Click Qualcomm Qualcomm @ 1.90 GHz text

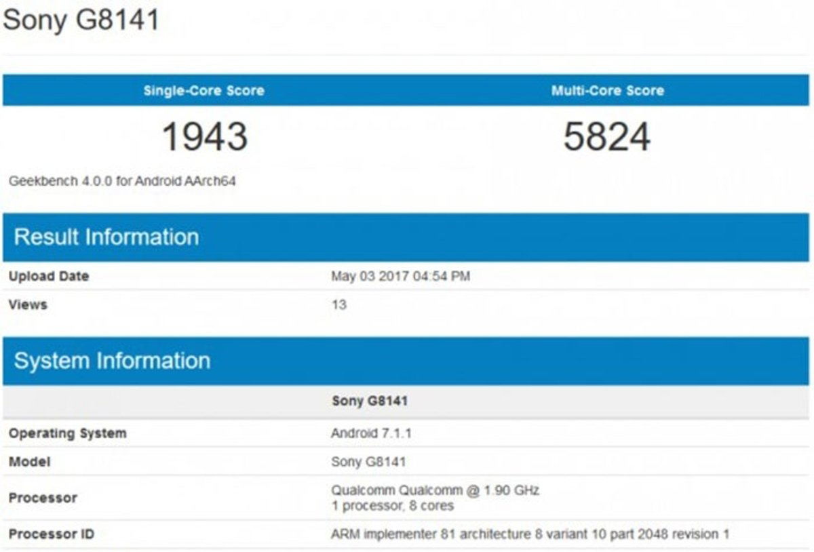(435, 490)
